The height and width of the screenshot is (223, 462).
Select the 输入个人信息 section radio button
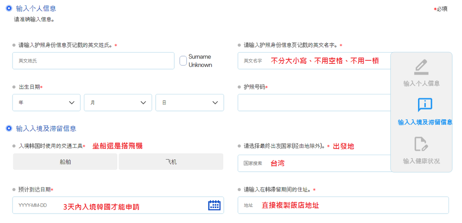pos(9,9)
